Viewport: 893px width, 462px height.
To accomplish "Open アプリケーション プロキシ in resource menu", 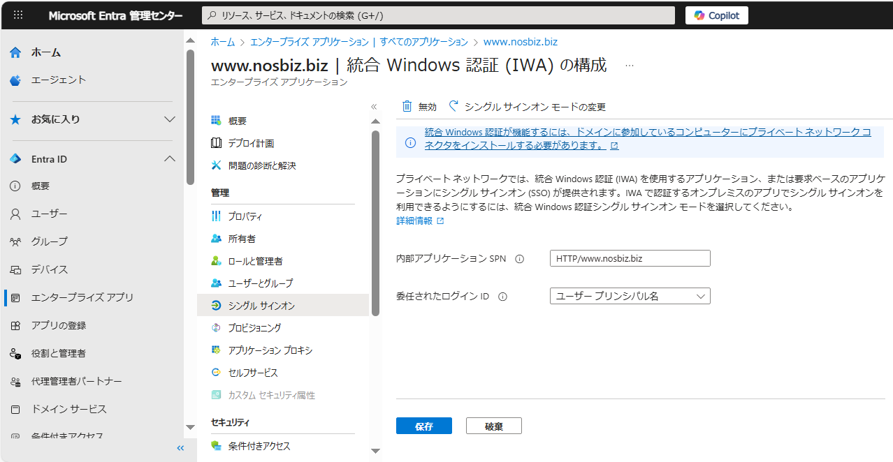I will point(270,350).
